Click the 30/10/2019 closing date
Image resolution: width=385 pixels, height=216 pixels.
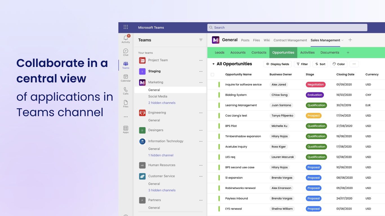[x=344, y=105]
